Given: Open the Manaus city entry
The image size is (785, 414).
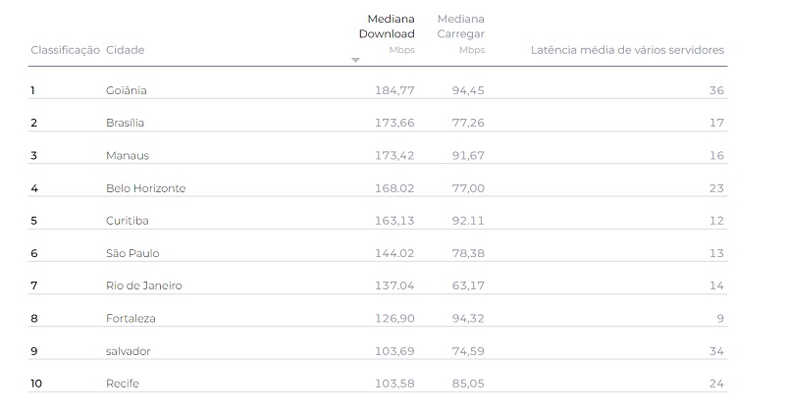Looking at the screenshot, I should point(128,155).
